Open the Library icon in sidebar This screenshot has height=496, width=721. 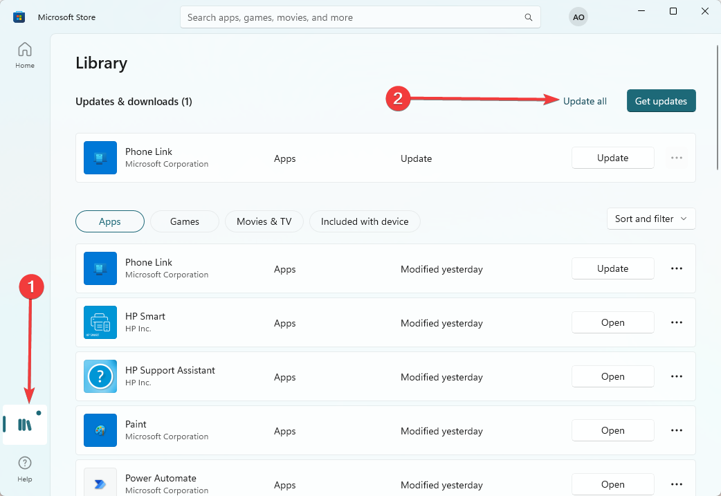[25, 425]
